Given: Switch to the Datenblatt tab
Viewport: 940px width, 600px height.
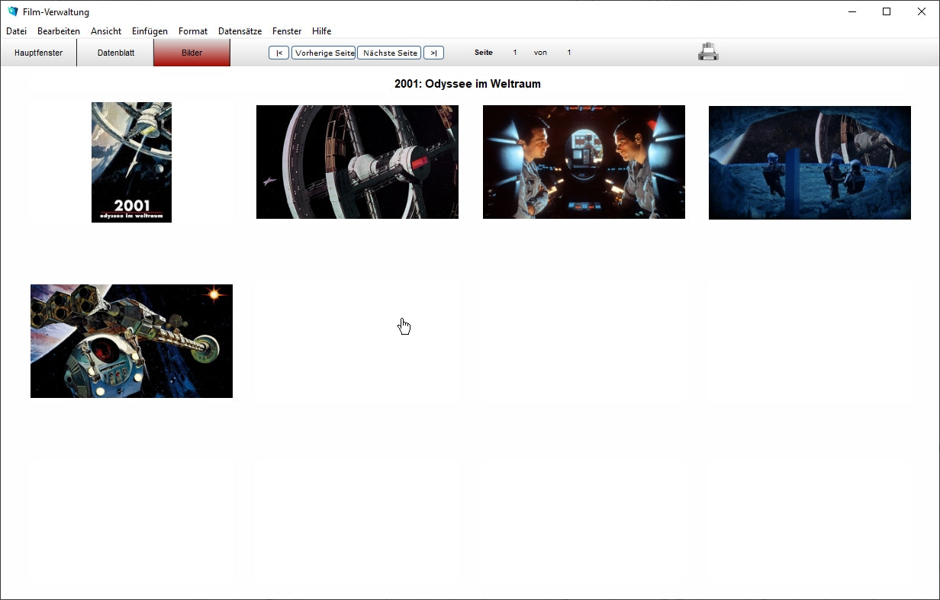Looking at the screenshot, I should 116,53.
